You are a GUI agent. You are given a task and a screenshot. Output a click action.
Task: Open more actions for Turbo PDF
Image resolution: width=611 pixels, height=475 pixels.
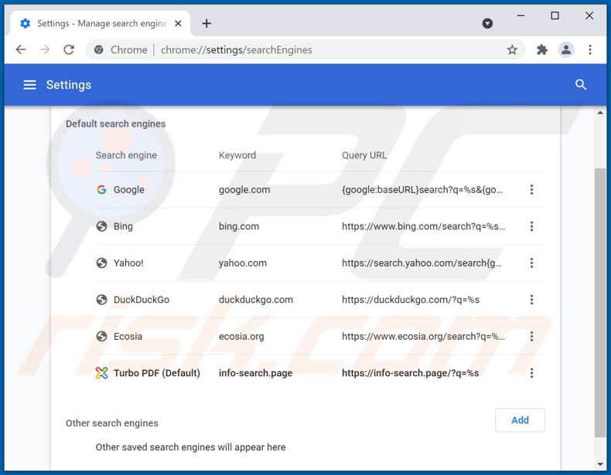pos(531,373)
